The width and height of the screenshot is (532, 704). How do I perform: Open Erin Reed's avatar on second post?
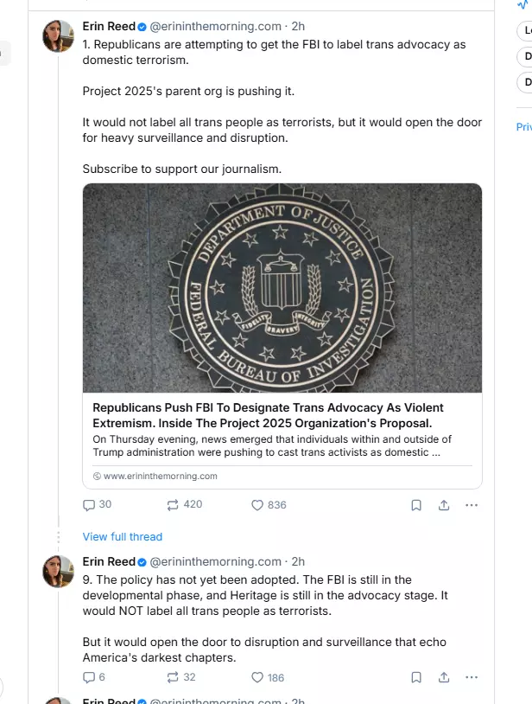tap(59, 572)
